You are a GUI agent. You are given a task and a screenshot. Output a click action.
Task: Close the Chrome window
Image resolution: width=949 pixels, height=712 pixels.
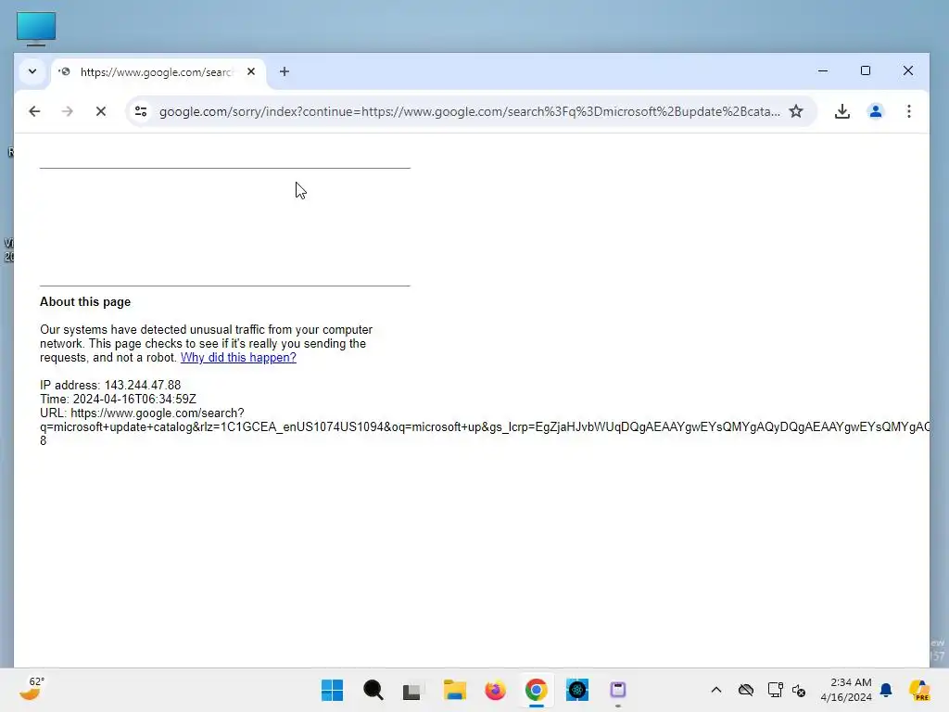pos(908,70)
